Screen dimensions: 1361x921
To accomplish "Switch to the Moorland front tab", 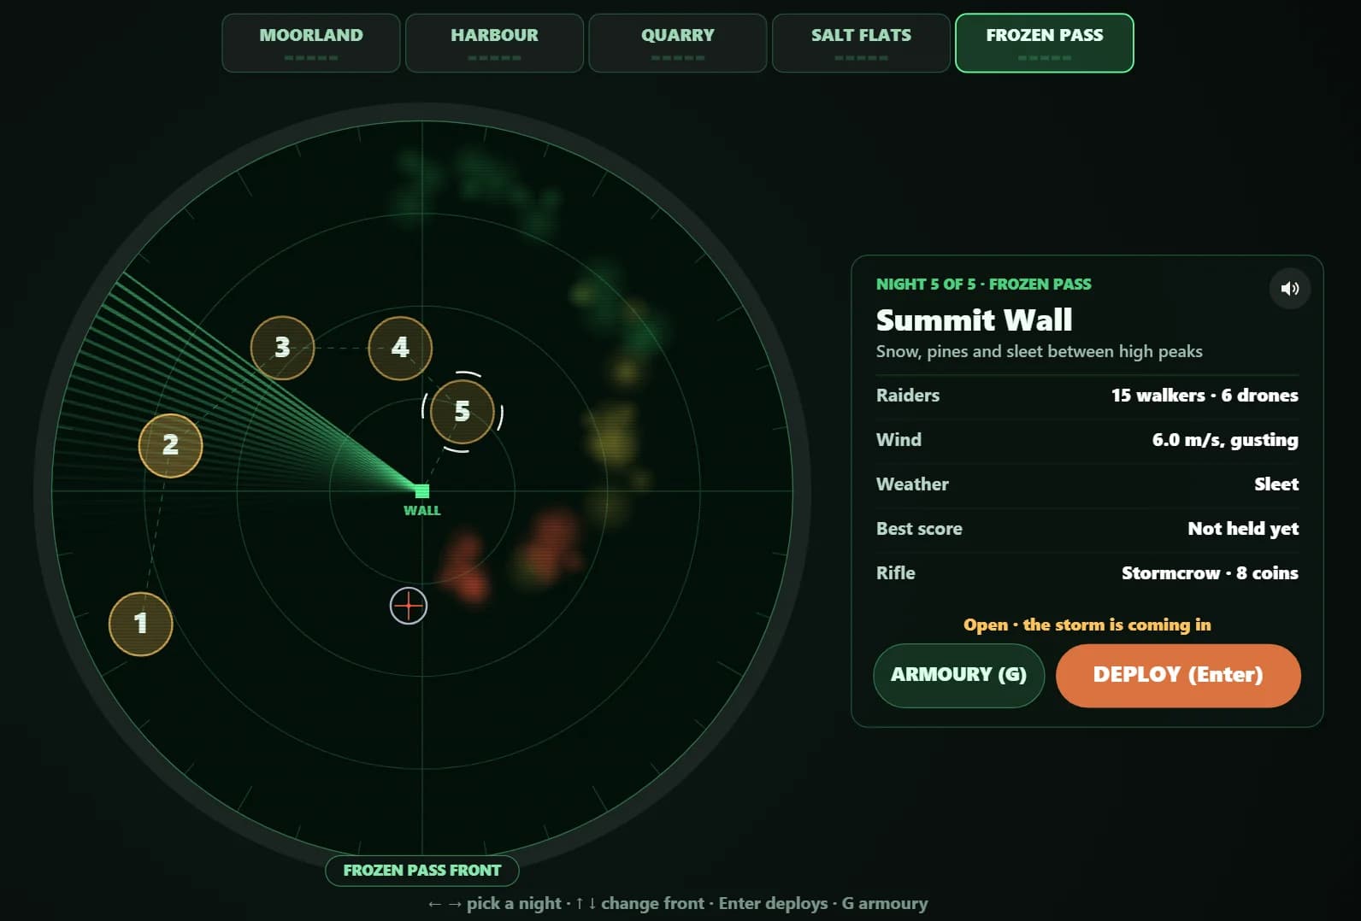I will click(x=311, y=43).
